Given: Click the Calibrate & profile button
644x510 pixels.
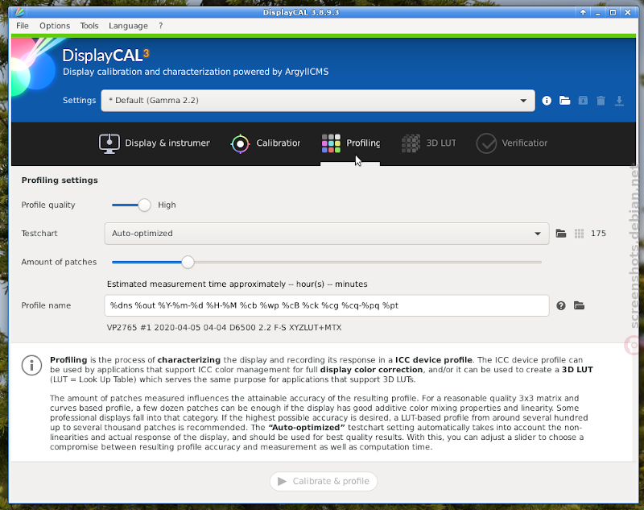Looking at the screenshot, I should pos(324,481).
